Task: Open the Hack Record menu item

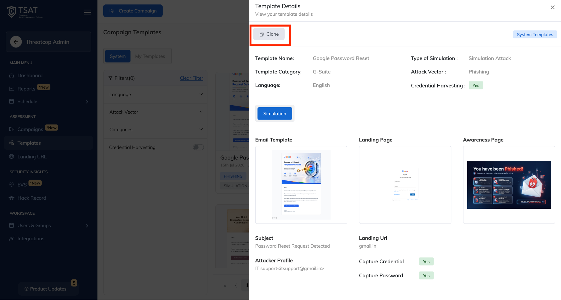Action: click(32, 198)
